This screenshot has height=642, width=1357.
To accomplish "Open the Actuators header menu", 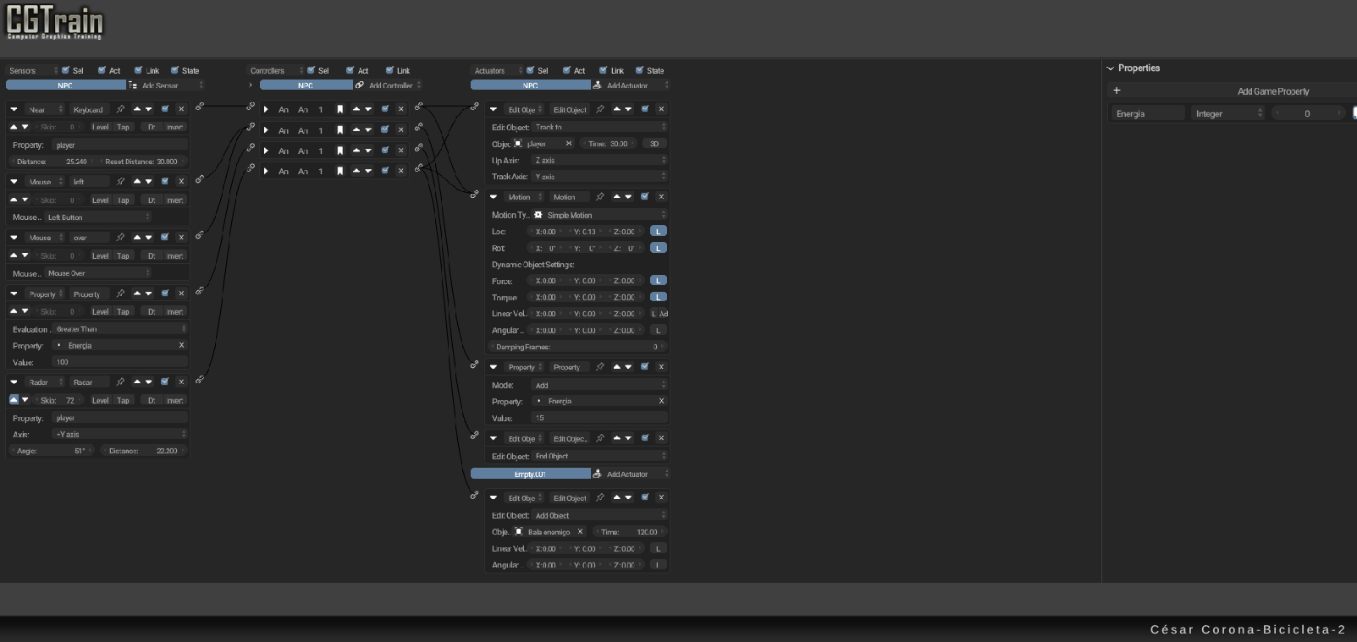I will (x=496, y=70).
